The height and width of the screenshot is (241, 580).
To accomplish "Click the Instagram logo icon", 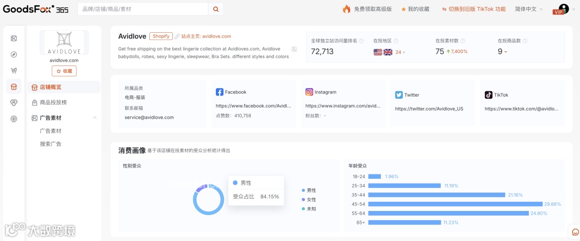I will click(309, 92).
